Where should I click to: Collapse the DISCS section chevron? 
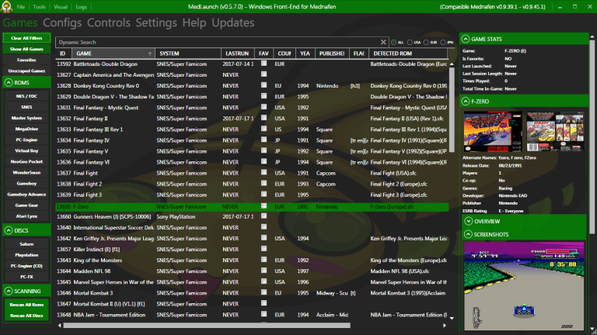pos(9,230)
